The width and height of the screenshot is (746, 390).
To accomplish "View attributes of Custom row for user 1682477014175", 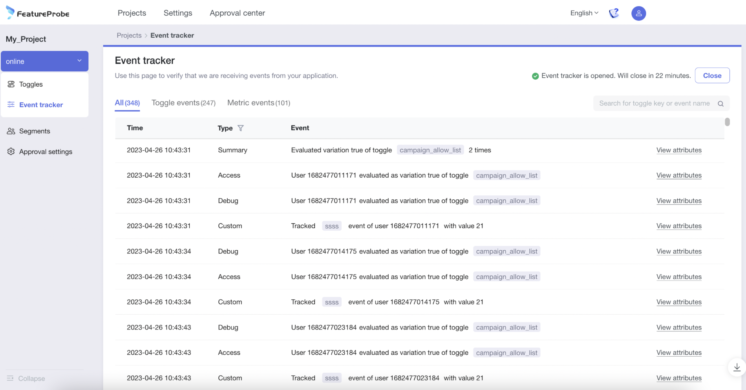I will [679, 302].
